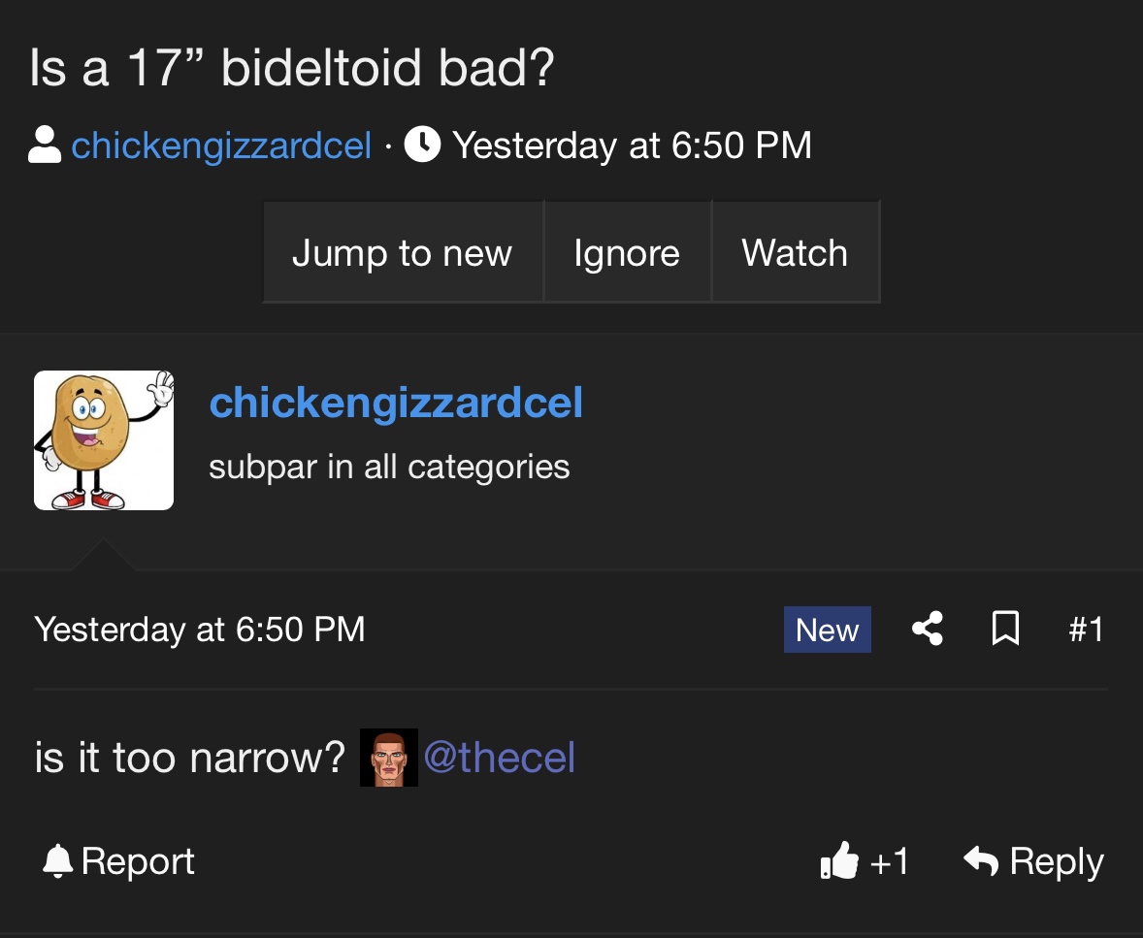The image size is (1143, 938).
Task: Click the thumbs up like icon
Action: tap(839, 860)
